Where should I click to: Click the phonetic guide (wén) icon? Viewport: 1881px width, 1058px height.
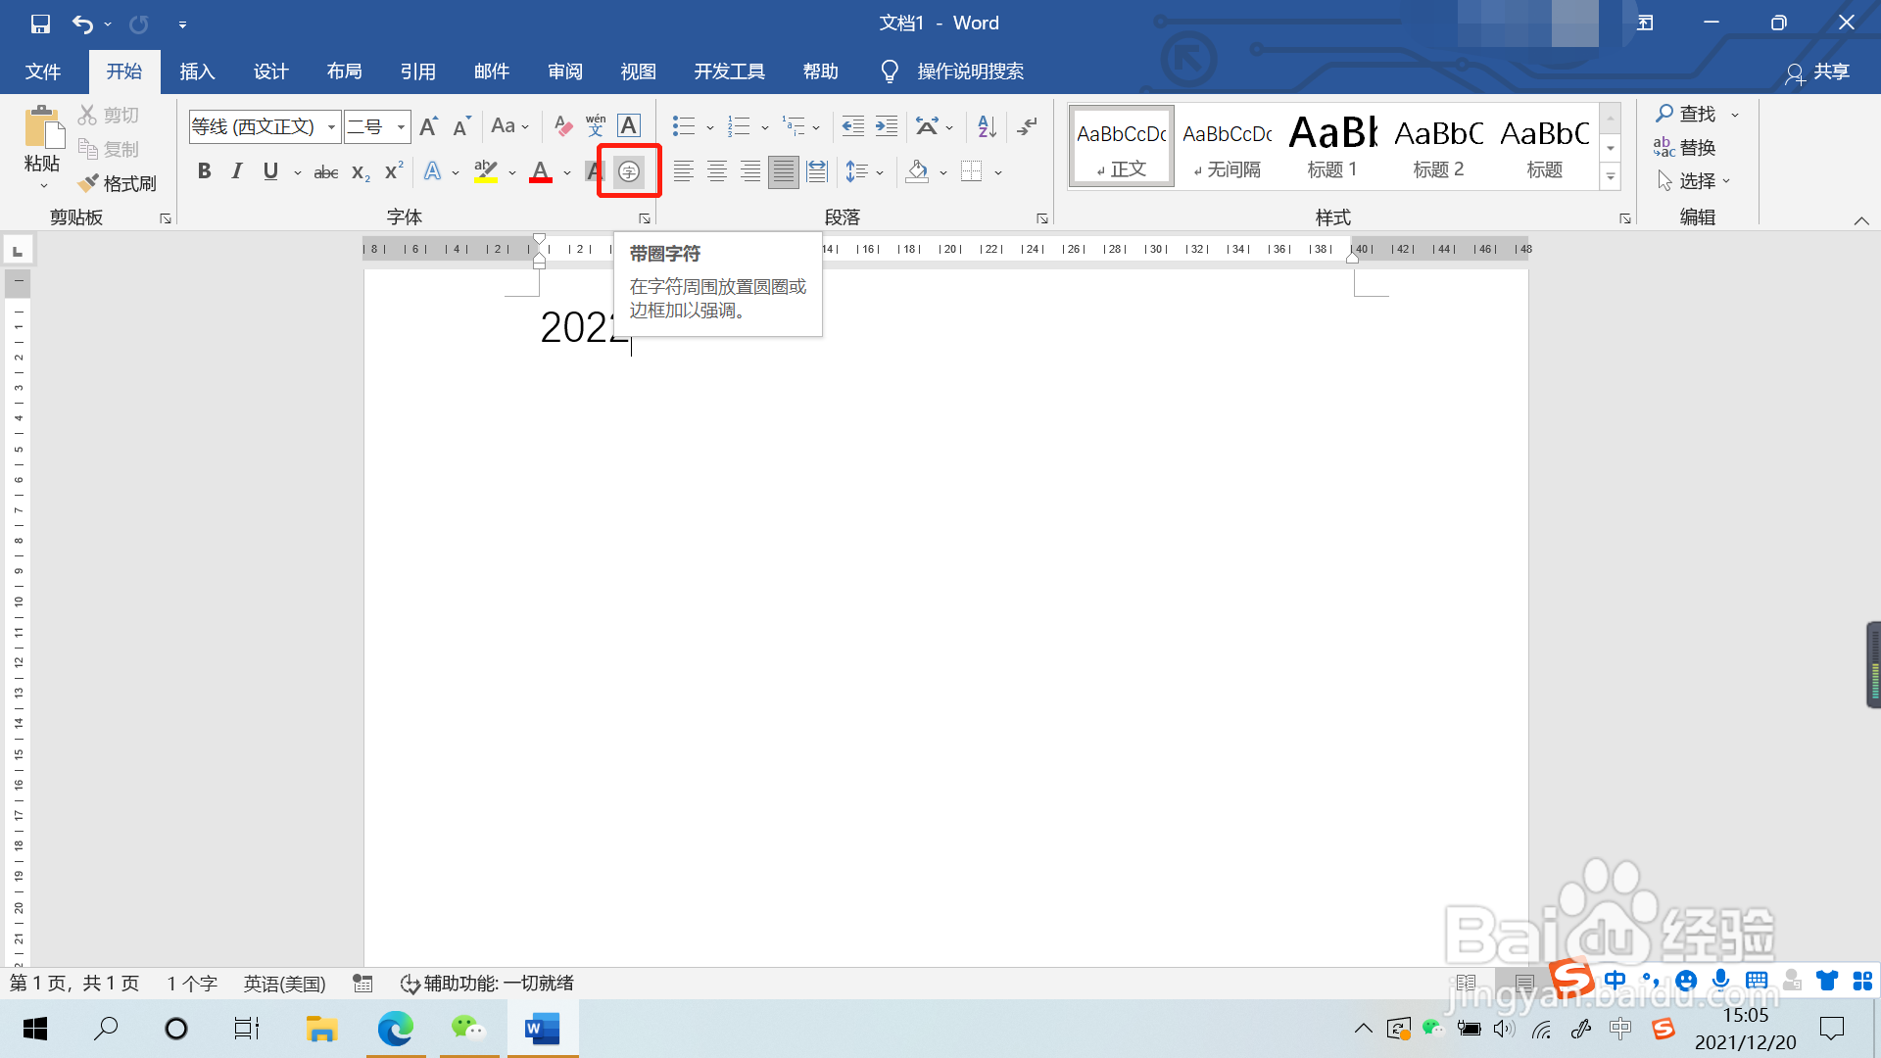[x=596, y=125]
